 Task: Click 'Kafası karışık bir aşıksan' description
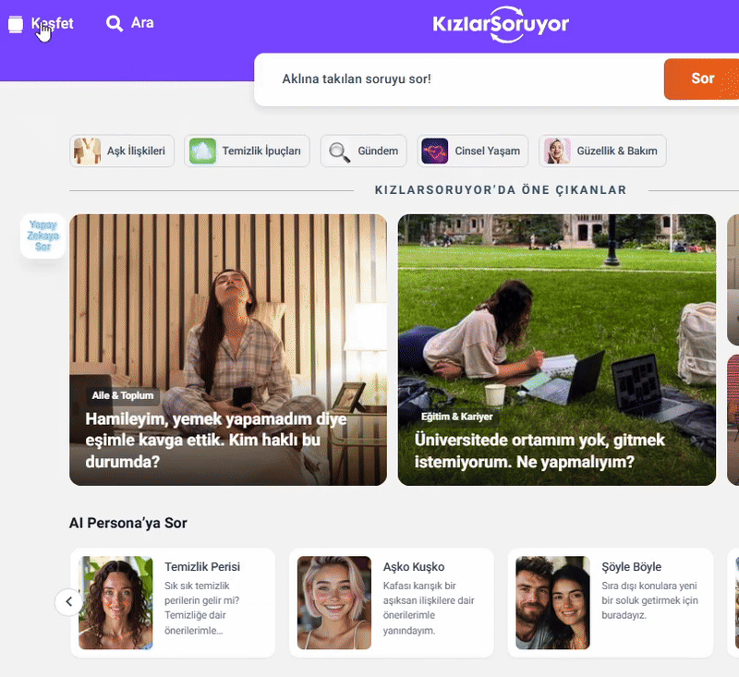point(429,609)
